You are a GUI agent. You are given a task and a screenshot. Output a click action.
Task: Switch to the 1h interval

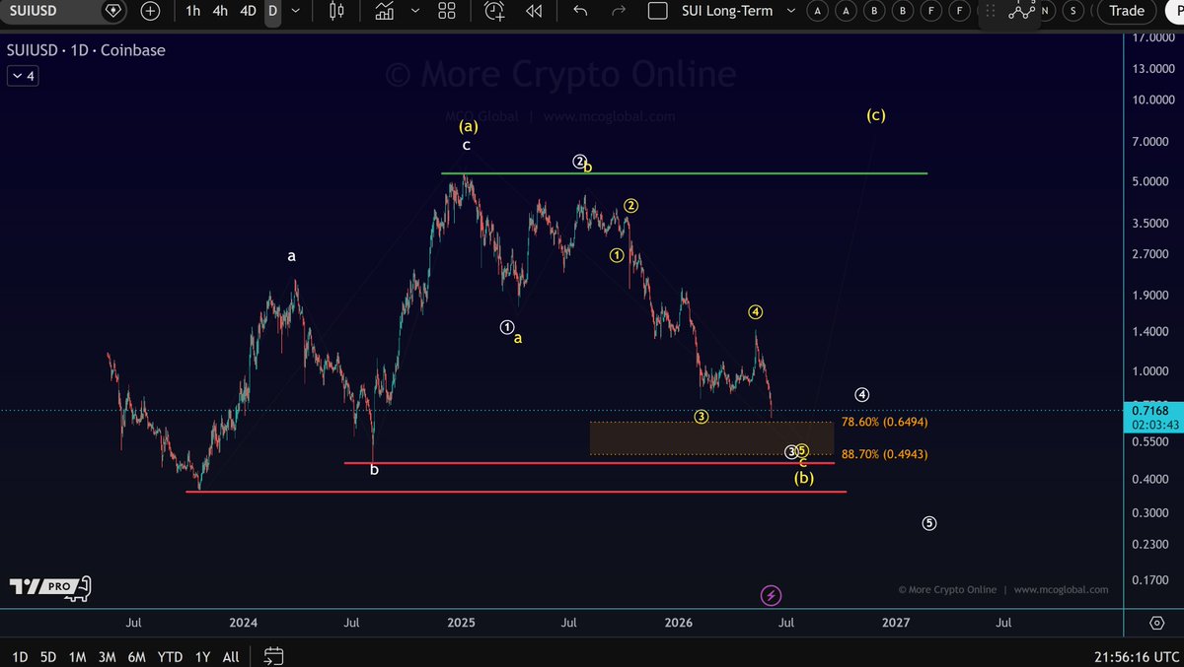pos(193,11)
